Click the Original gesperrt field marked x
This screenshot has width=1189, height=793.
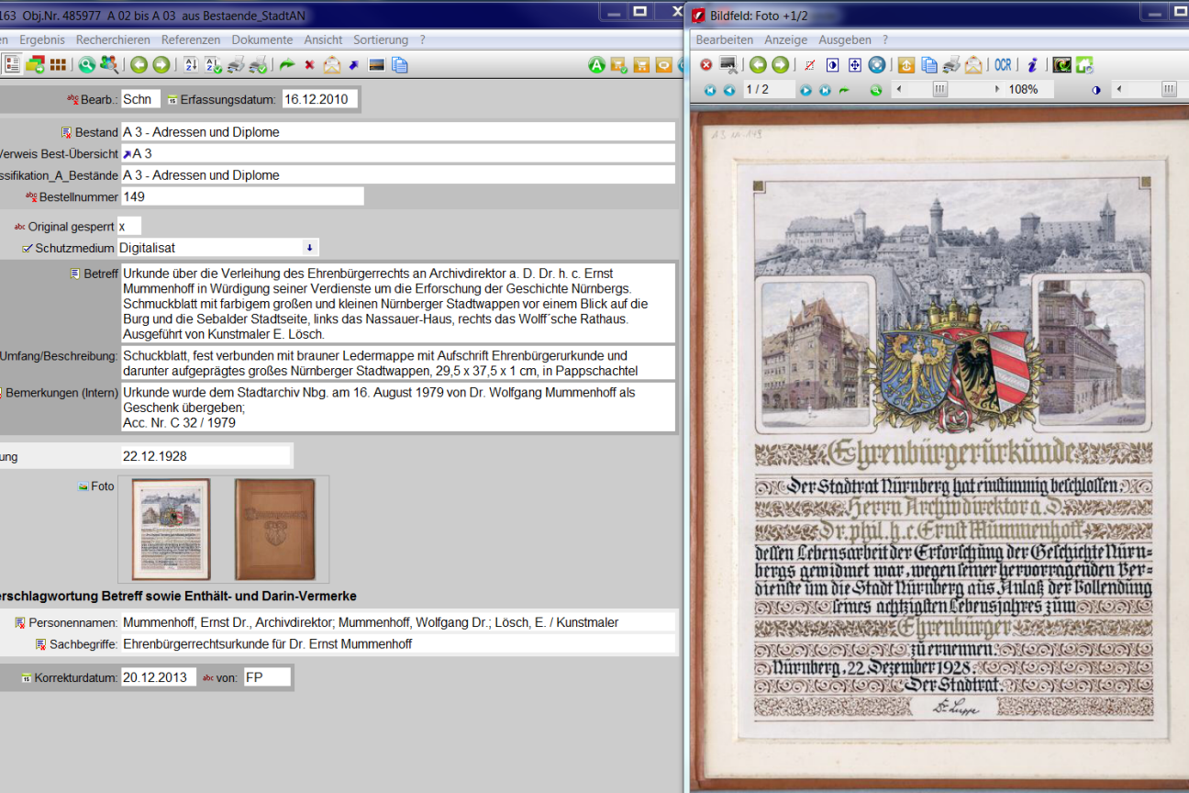pos(128,226)
